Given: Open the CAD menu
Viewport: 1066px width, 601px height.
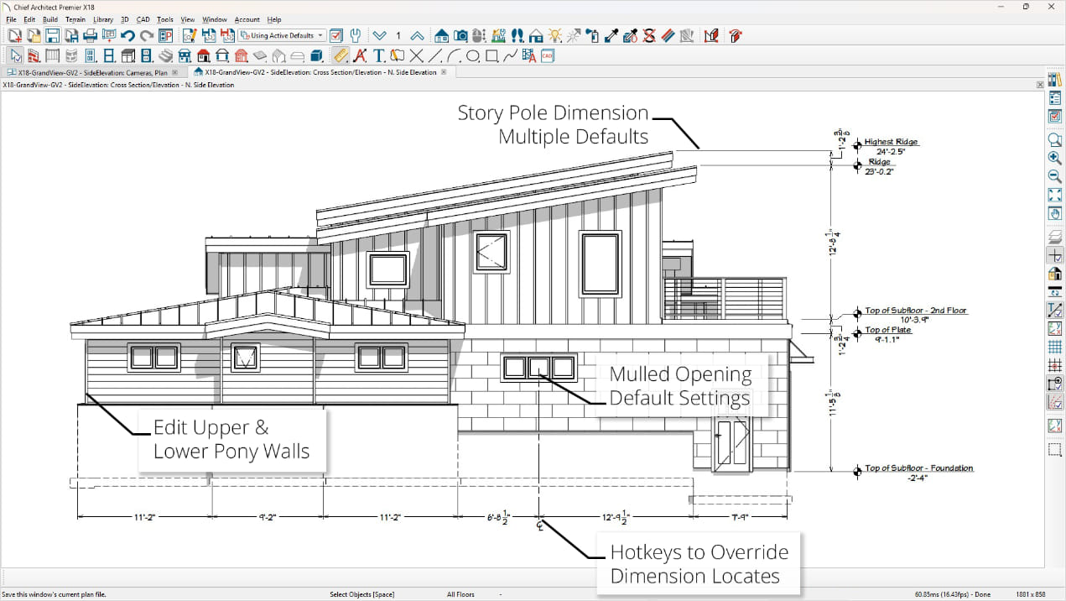Looking at the screenshot, I should [x=143, y=19].
